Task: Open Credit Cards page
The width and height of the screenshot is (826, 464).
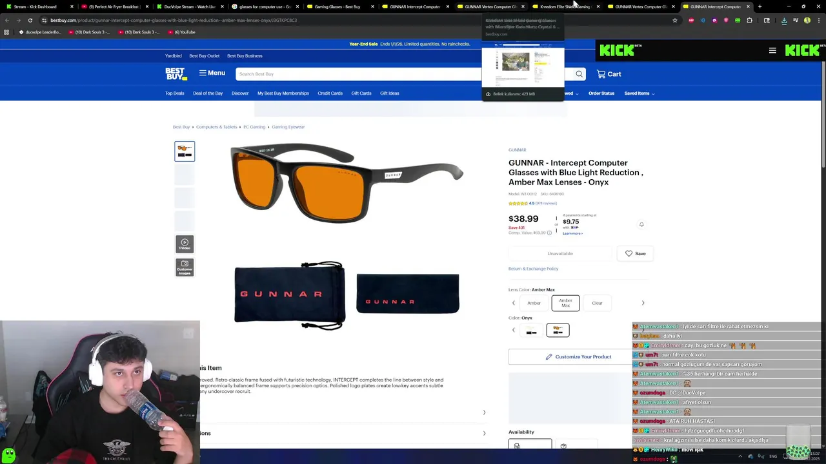Action: point(330,93)
